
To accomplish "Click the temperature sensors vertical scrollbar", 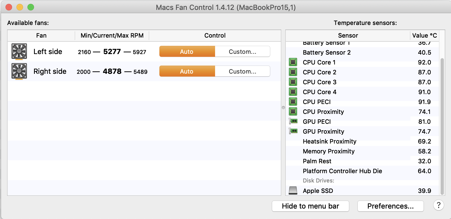I will click(442, 126).
